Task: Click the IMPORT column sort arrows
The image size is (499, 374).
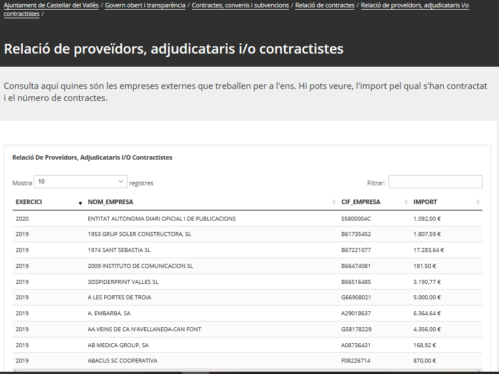Action: (478, 202)
